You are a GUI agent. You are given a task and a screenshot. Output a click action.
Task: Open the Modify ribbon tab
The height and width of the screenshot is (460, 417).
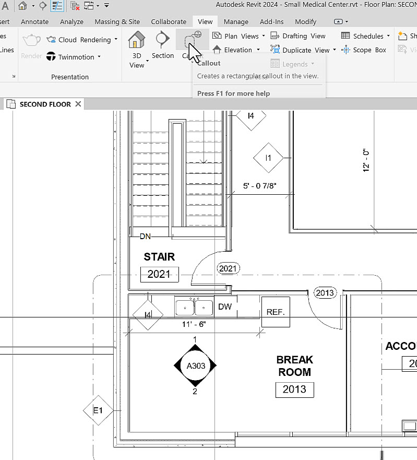305,22
